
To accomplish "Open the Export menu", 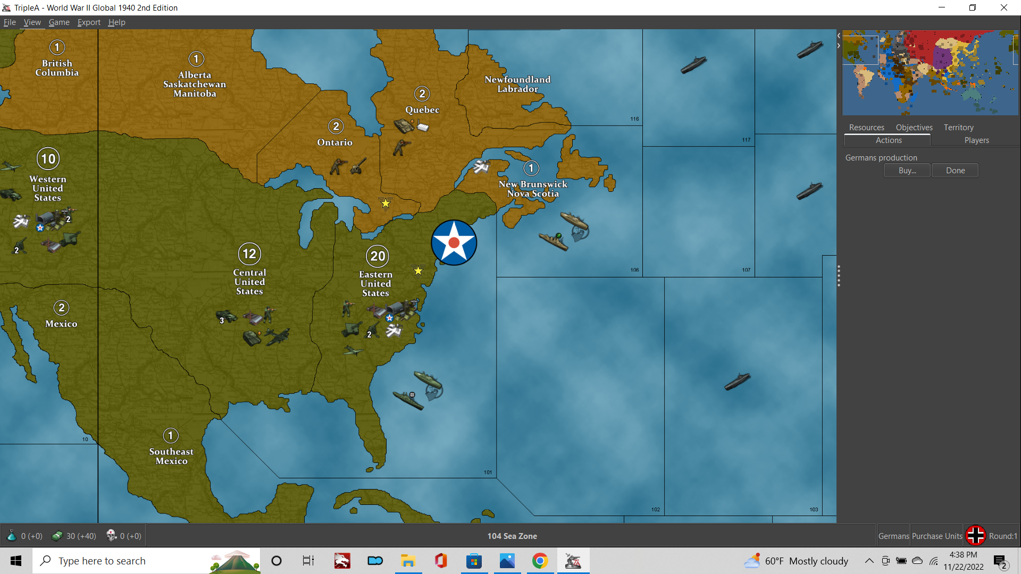I will pos(88,22).
